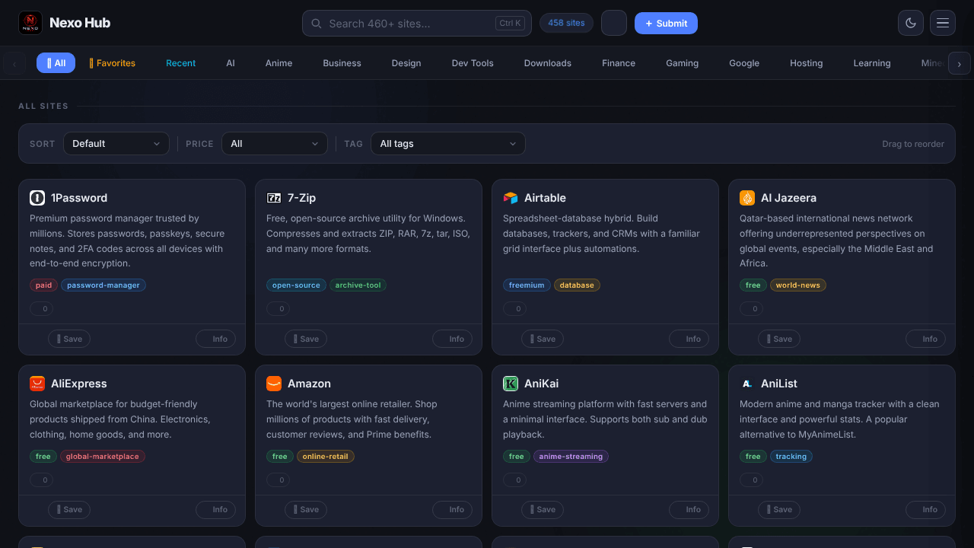Click the 7-Zip site icon
The image size is (974, 548).
click(274, 198)
